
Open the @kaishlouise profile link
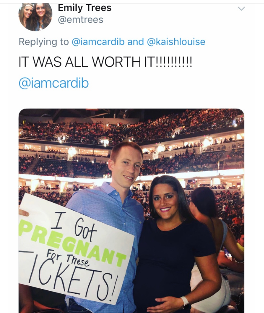click(x=176, y=42)
